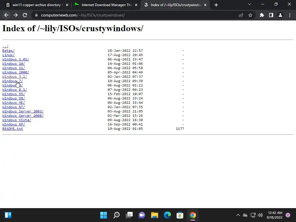This screenshot has width=296, height=222.
Task: Open the Windows 2000/ folder
Action: [16, 72]
